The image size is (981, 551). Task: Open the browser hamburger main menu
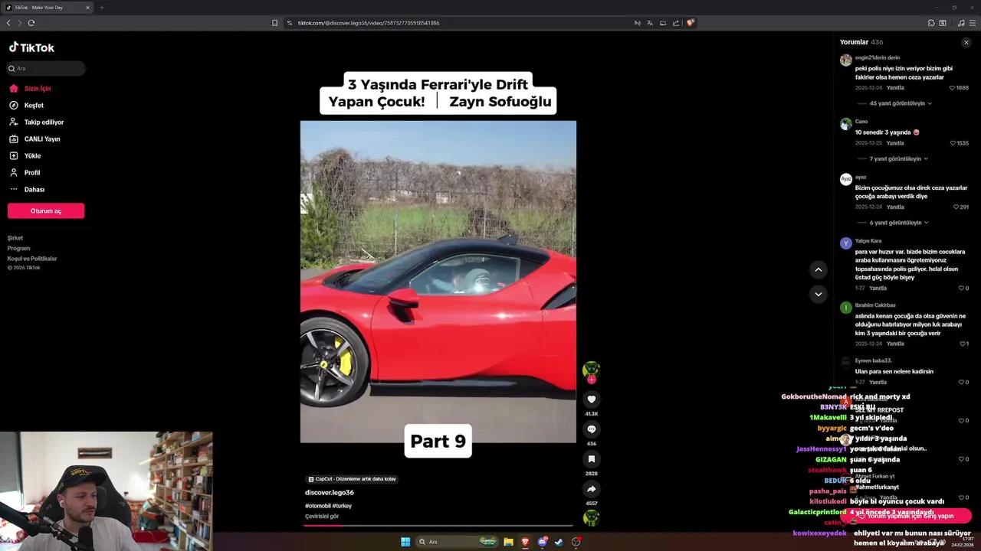pos(973,23)
